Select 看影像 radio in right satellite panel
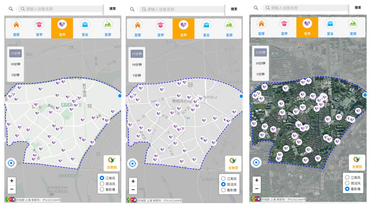Image resolution: width=371 pixels, height=208 pixels. coord(347,189)
